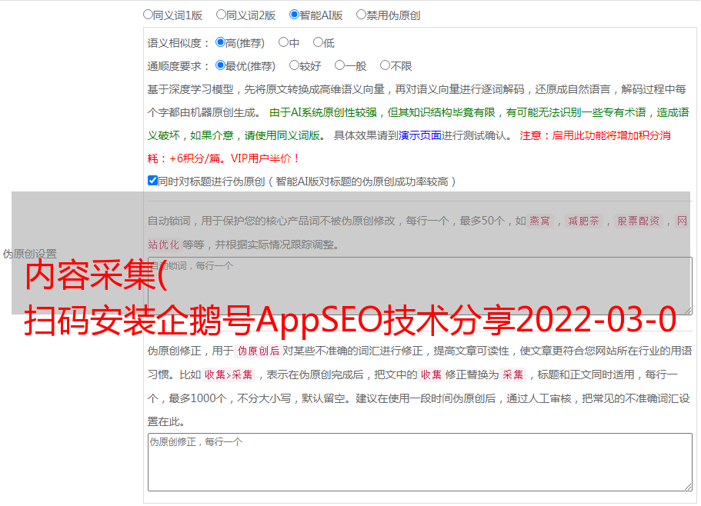Image resolution: width=701 pixels, height=506 pixels.
Task: Select the 同义词1版 radio option
Action: 149,15
